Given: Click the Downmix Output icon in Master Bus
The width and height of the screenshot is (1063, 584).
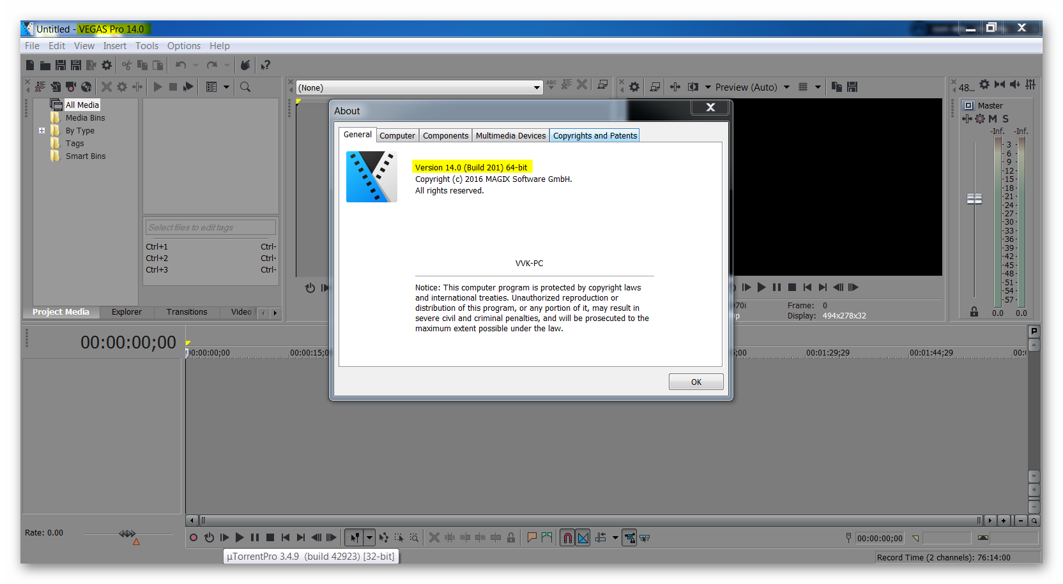Looking at the screenshot, I should coord(1000,84).
